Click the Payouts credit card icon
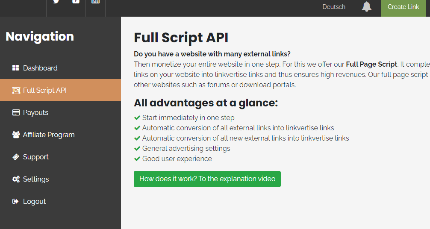Screen dimensions: 430x229 coord(16,112)
